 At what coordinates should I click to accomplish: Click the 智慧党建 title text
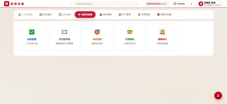17,4
